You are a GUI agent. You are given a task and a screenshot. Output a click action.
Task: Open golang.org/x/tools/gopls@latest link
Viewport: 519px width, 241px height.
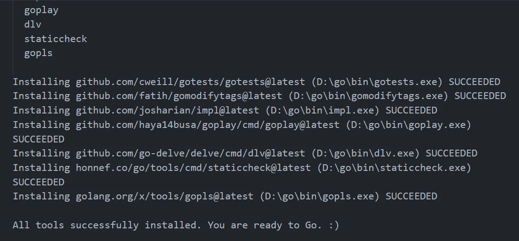click(x=164, y=196)
